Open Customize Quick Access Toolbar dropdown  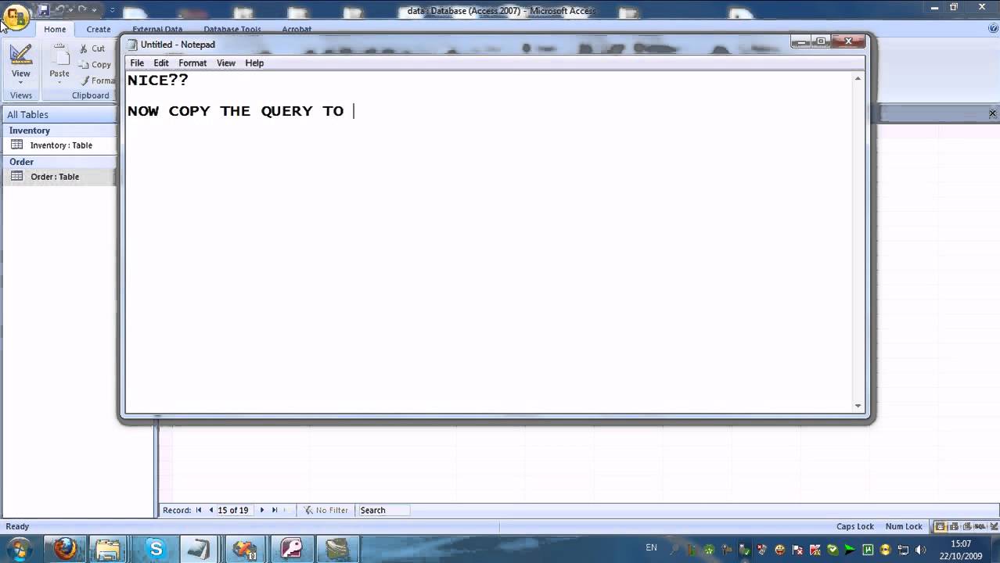[112, 10]
